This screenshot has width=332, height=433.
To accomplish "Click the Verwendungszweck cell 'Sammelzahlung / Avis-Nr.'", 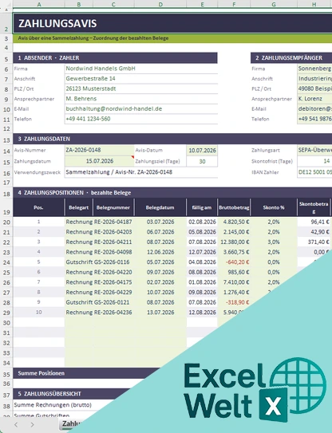I will click(x=141, y=172).
